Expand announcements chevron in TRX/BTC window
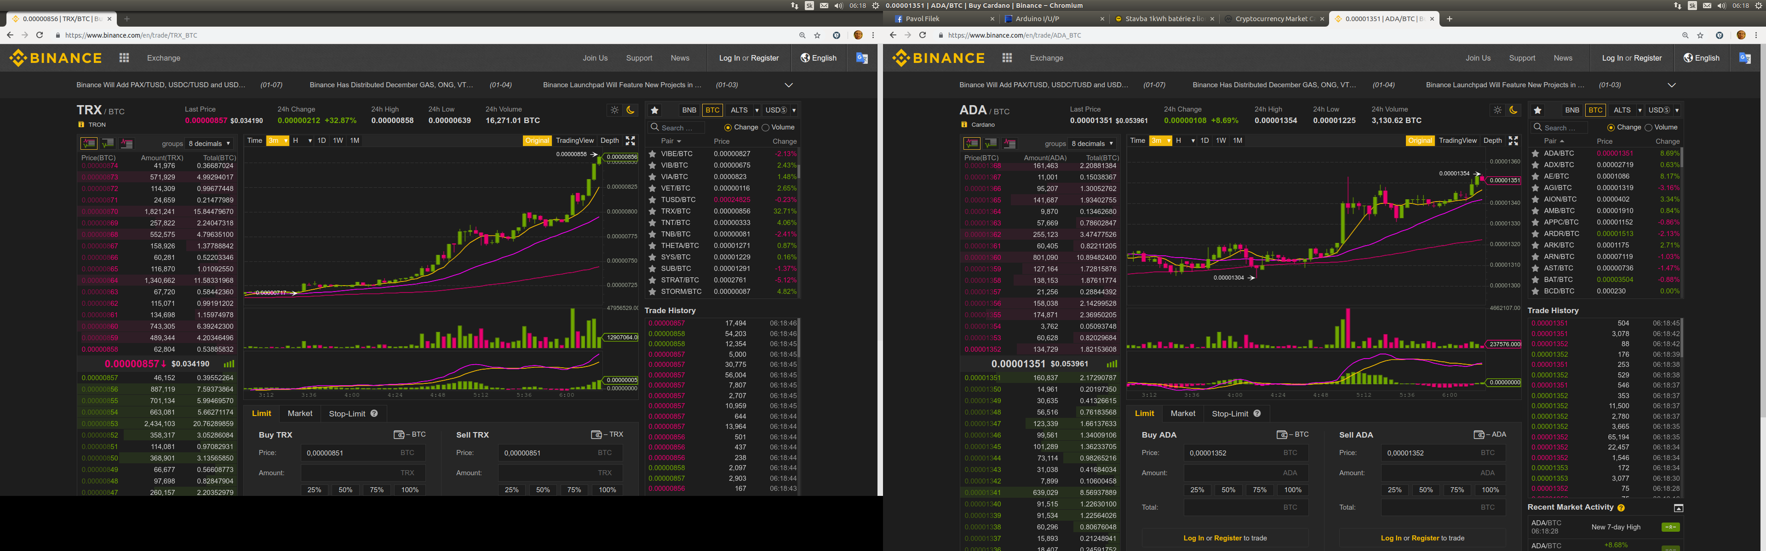This screenshot has height=551, width=1766. click(788, 85)
